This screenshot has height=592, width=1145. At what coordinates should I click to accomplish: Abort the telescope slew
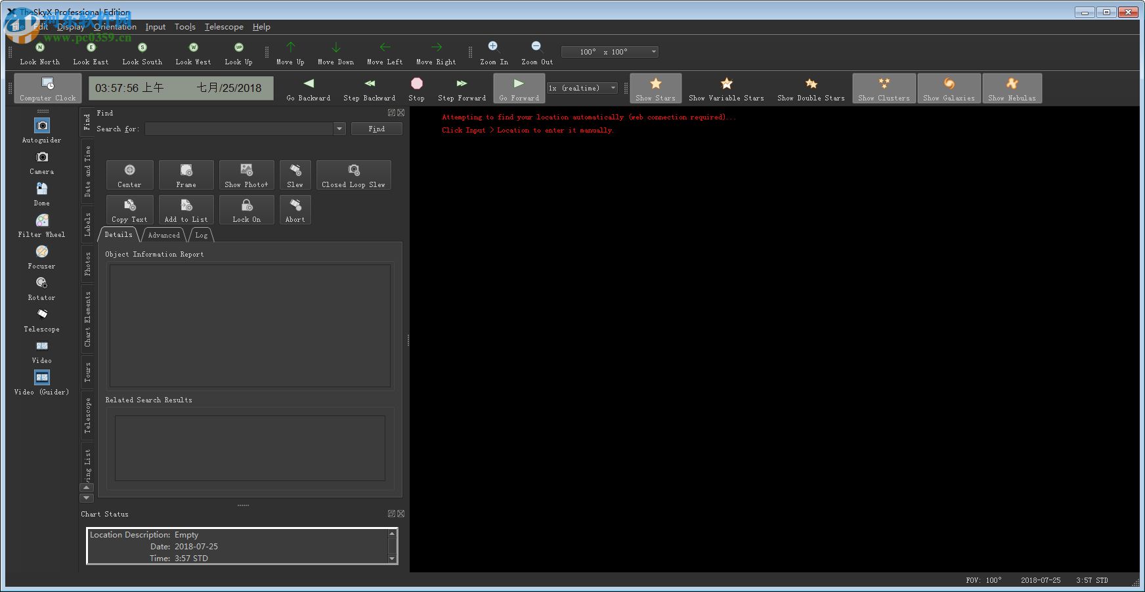coord(295,210)
